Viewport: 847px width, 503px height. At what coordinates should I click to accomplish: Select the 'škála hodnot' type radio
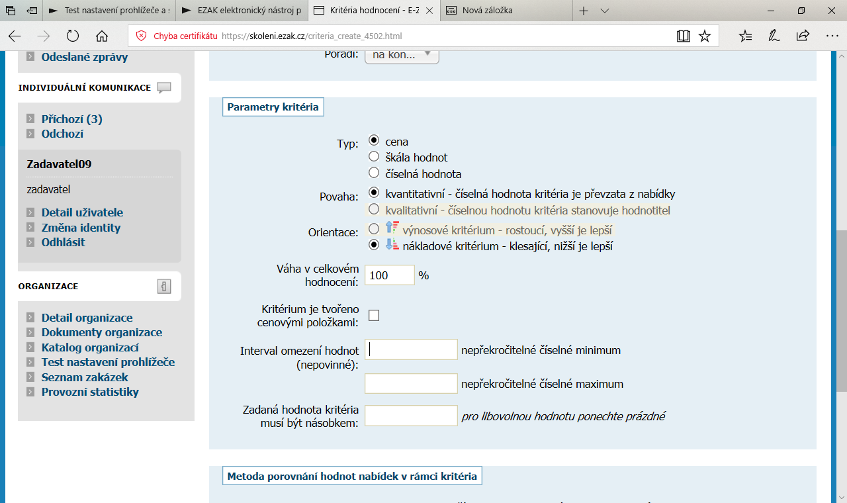[x=374, y=157]
